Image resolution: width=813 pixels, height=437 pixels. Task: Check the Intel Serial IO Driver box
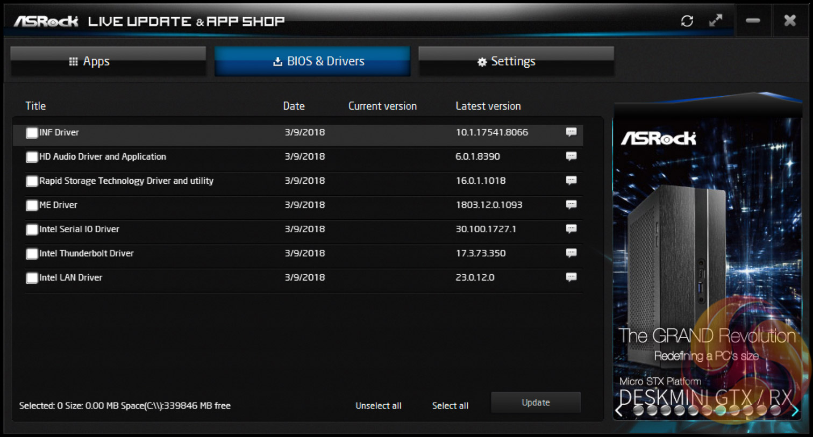tap(32, 230)
